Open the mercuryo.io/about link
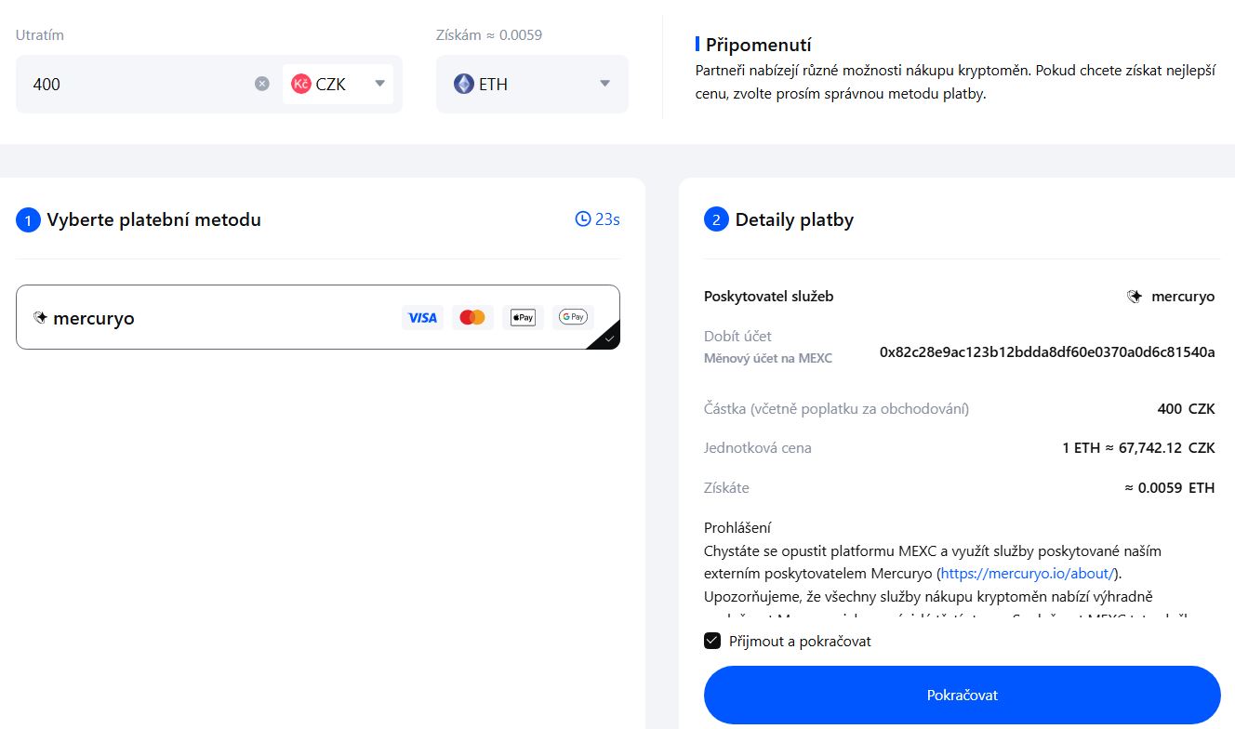This screenshot has width=1235, height=729. (1027, 573)
